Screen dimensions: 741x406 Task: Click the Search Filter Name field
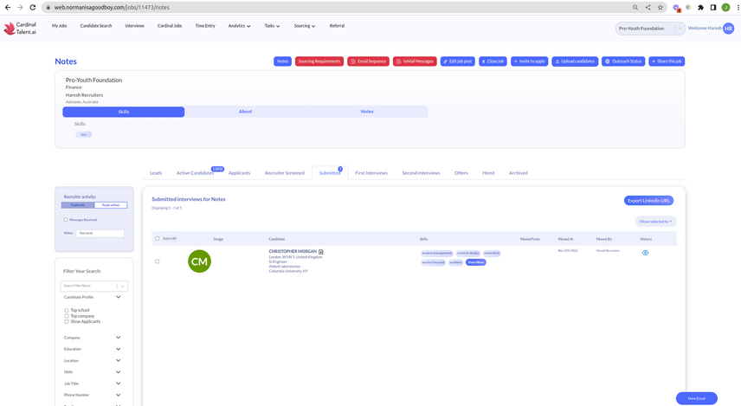(x=88, y=286)
